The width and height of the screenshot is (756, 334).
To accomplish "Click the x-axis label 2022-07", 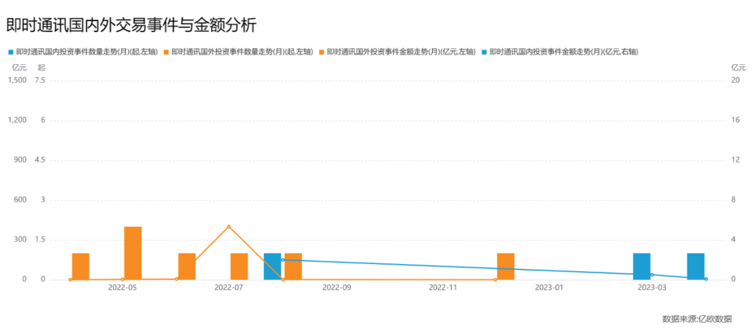I will coord(229,288).
